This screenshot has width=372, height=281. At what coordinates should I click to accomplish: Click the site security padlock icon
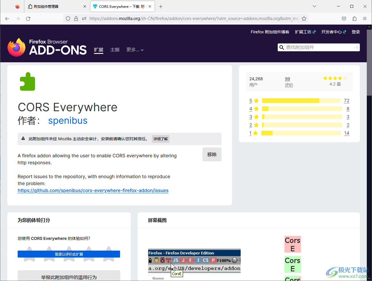tap(76, 19)
